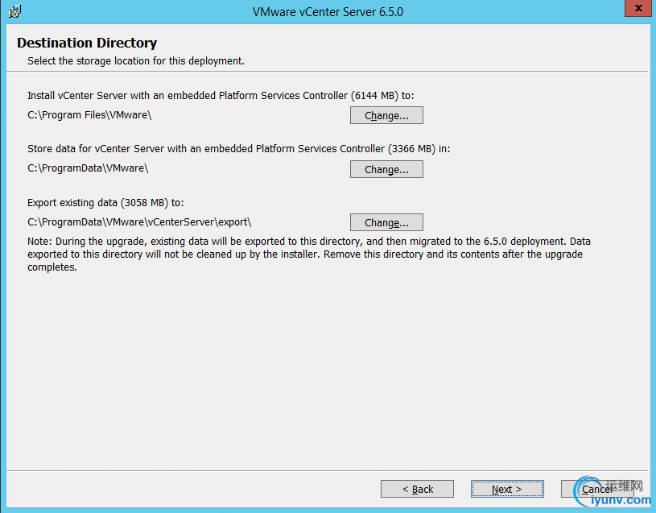Click the installer icon in the title bar
Image resolution: width=656 pixels, height=513 pixels.
(x=15, y=11)
